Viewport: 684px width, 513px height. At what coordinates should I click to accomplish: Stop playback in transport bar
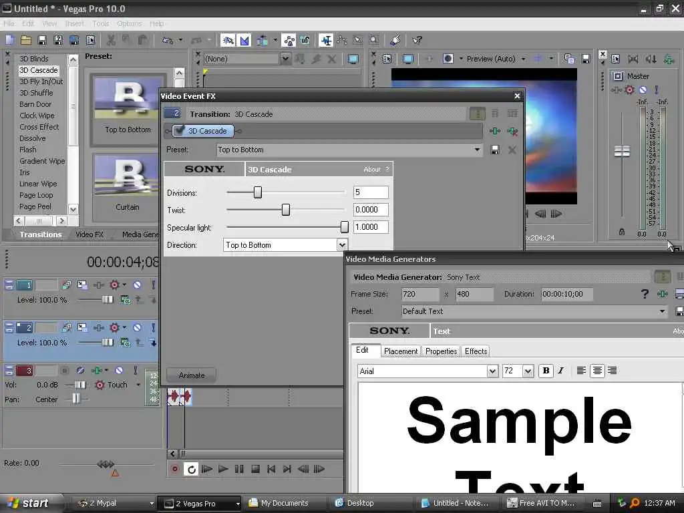pyautogui.click(x=255, y=469)
